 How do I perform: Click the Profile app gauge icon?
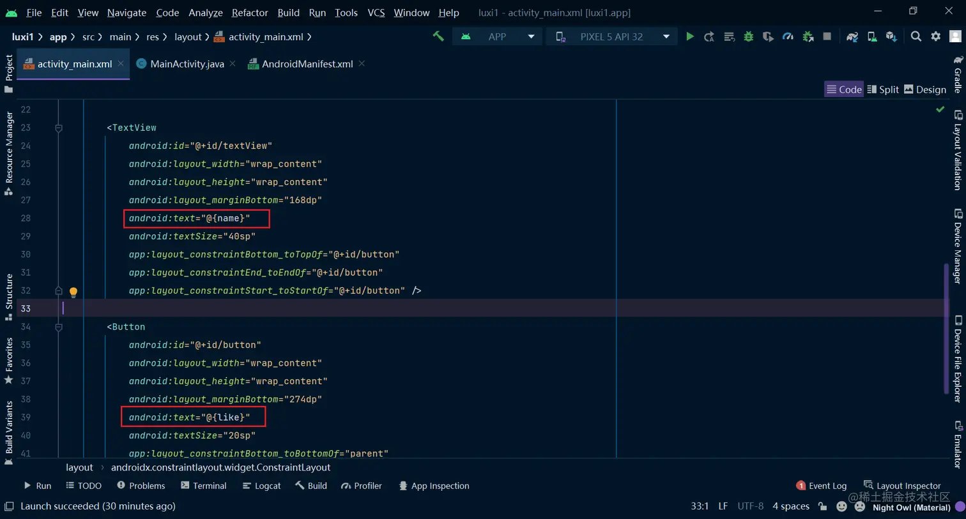click(x=788, y=36)
